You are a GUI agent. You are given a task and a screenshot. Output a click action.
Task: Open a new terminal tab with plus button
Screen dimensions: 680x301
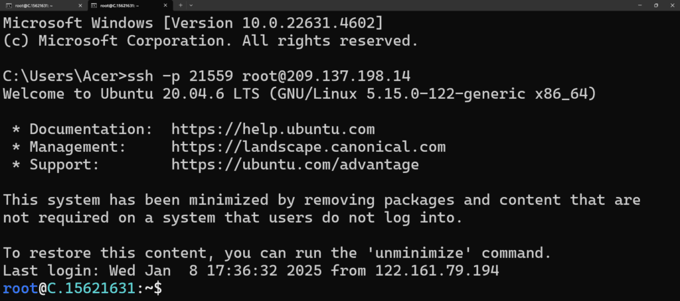(x=181, y=5)
